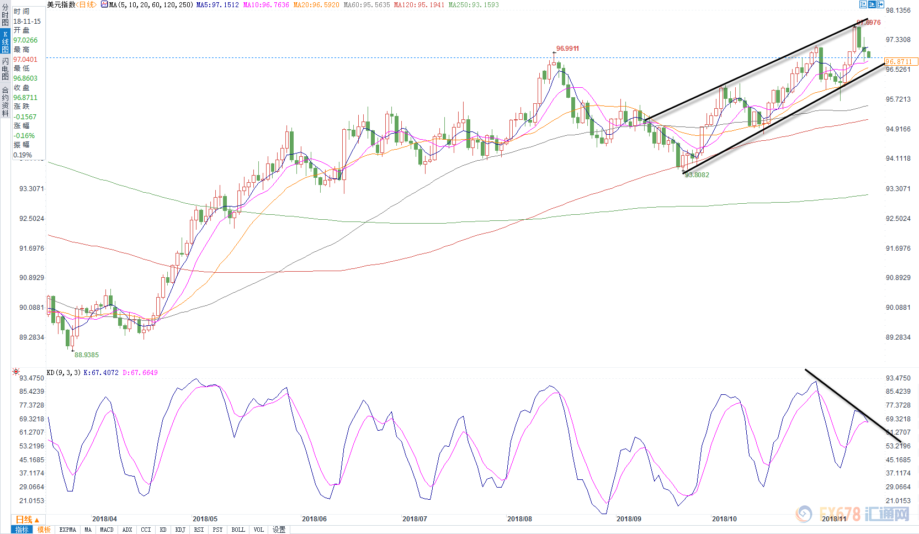
Task: Choose the PSY indicator
Action: tap(217, 530)
